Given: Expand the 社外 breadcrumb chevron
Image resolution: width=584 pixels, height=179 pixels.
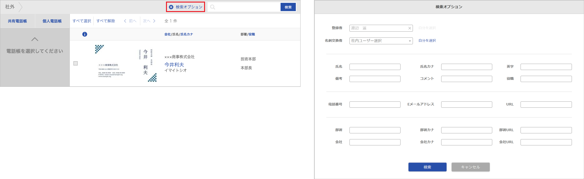Looking at the screenshot, I should (21, 7).
